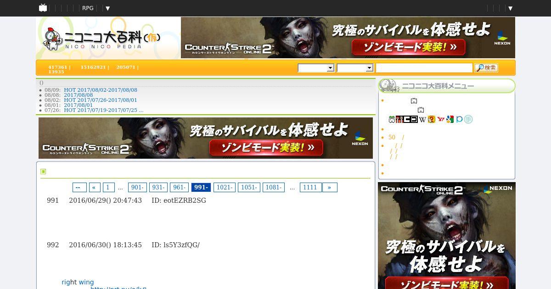
Task: Click the sidebar menu header mascot icon
Action: click(x=389, y=86)
